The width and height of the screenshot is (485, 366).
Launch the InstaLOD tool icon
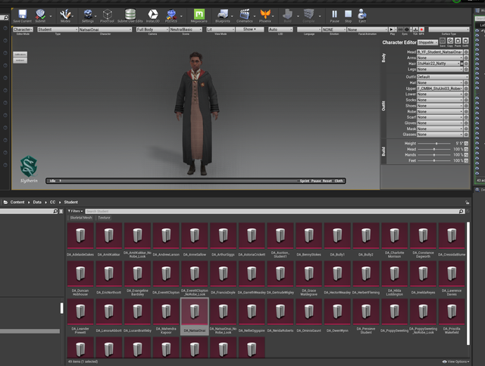pos(153,16)
